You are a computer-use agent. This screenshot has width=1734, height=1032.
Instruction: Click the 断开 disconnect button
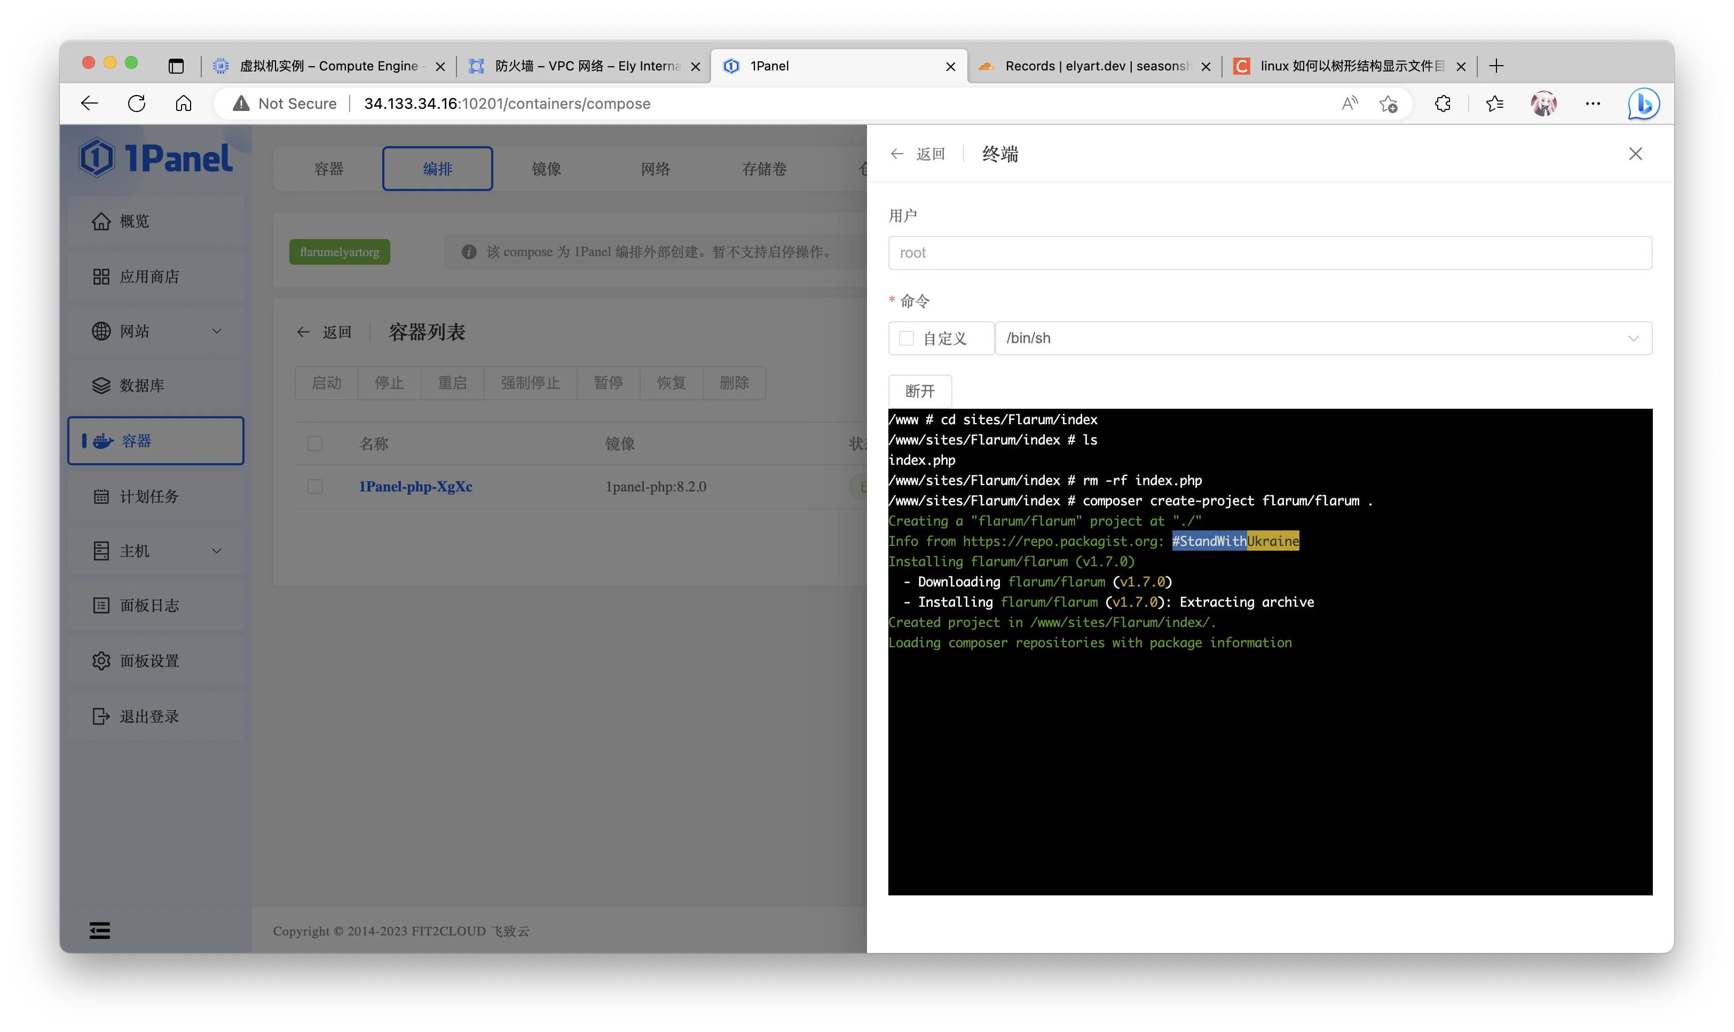919,391
